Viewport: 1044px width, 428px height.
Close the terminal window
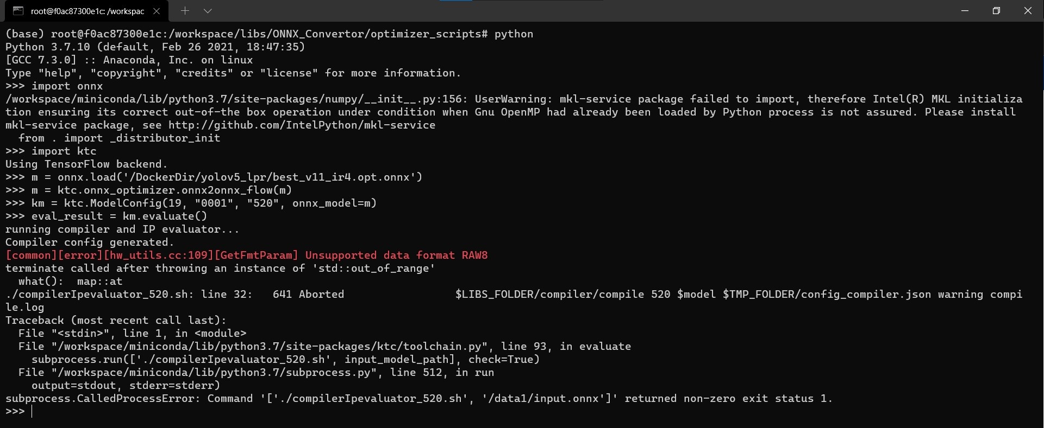click(1028, 11)
